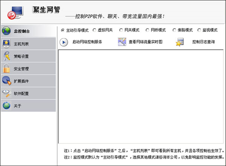The width and height of the screenshot is (226, 166).
Task: Click the keys icon for 策略设置
Action: click(x=7, y=56)
